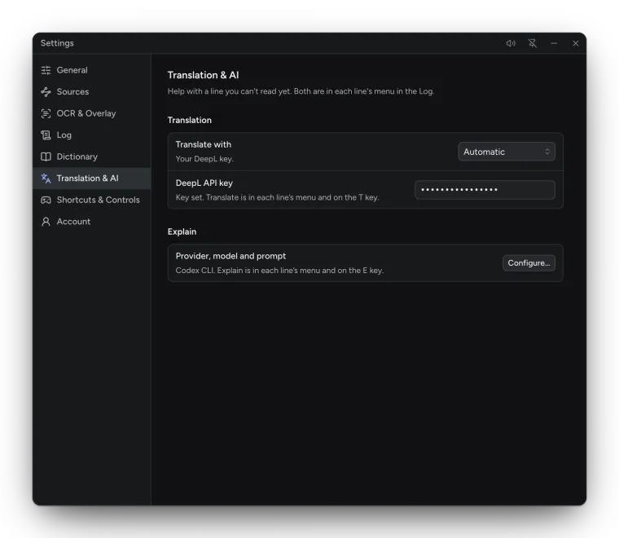Click the Settings window title
The image size is (619, 538).
tap(57, 43)
